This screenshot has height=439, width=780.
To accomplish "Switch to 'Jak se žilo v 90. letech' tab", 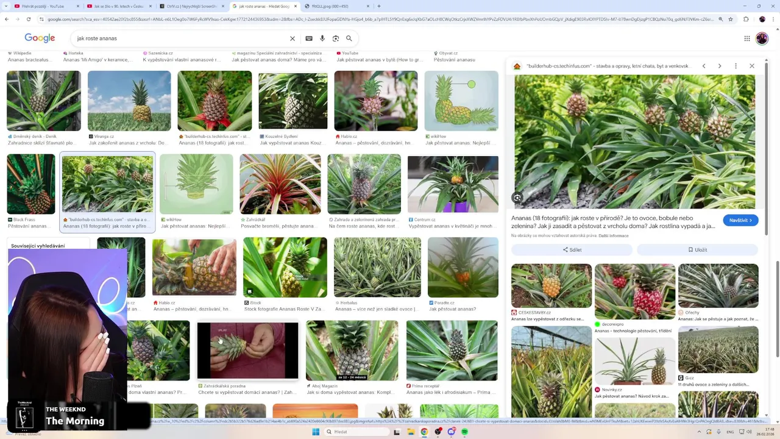I will pos(118,6).
